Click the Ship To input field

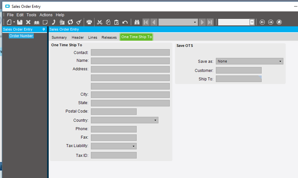click(x=239, y=79)
